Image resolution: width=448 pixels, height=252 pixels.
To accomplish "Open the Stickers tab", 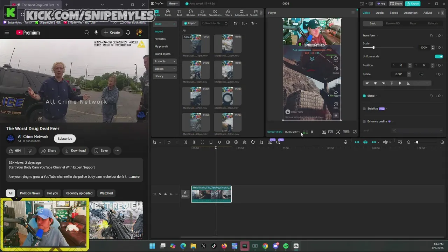I will tap(191, 13).
